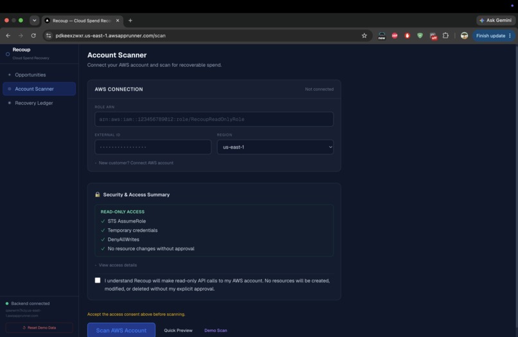Click the extension icon labeled new
The height and width of the screenshot is (337, 518).
(x=382, y=36)
